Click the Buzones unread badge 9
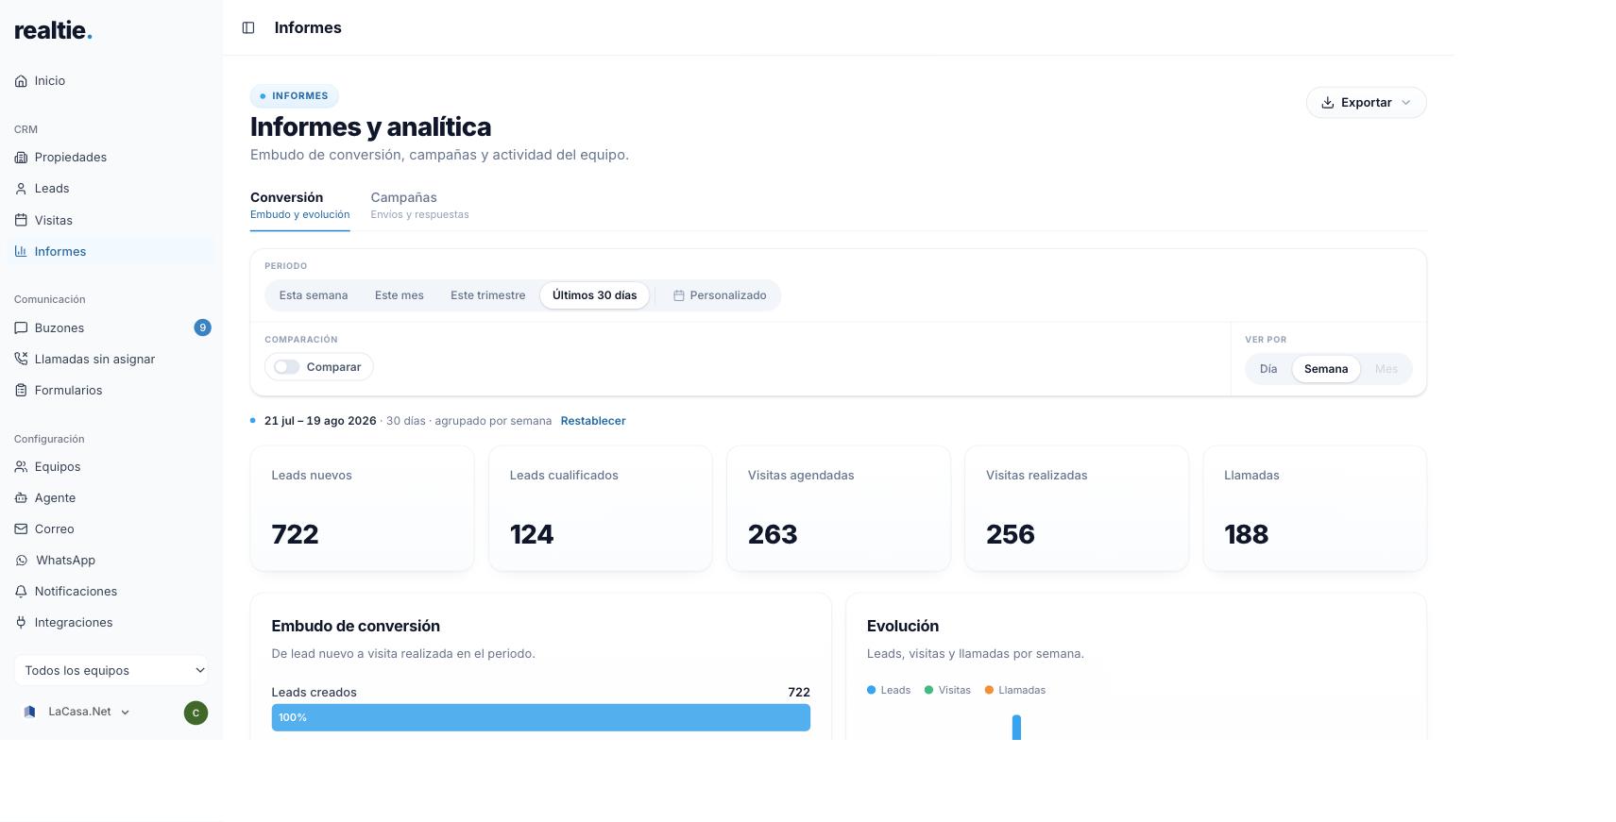This screenshot has width=1616, height=822. click(x=202, y=328)
